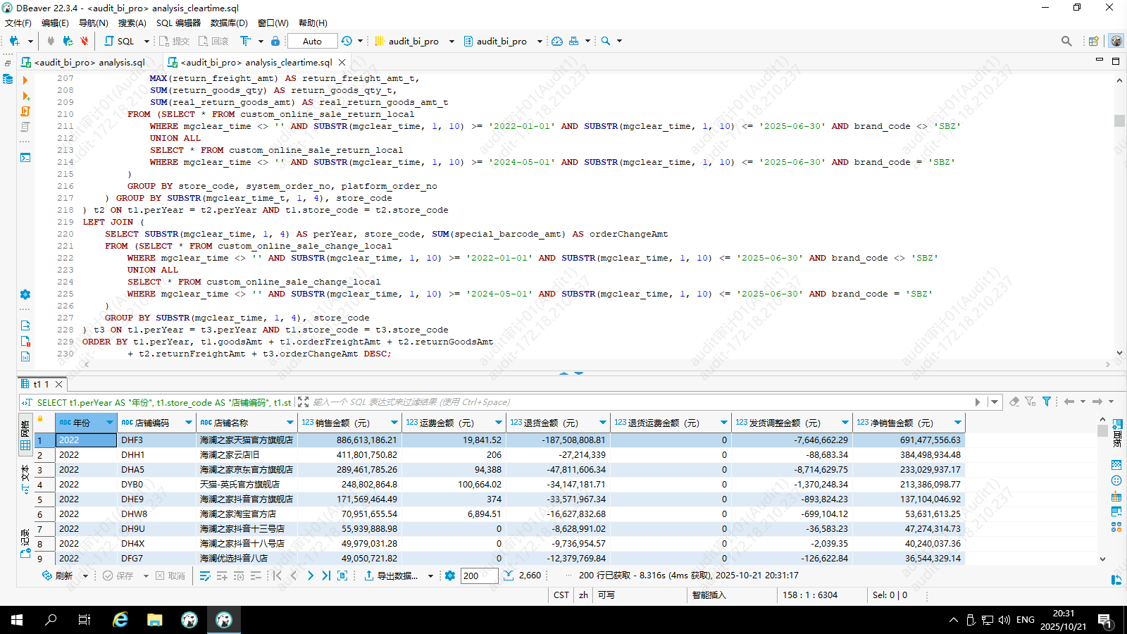Open result fetch settings gear icon

450,576
